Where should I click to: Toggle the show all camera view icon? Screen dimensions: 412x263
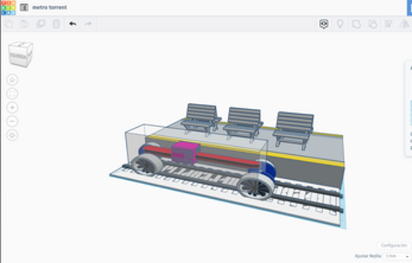(x=324, y=24)
